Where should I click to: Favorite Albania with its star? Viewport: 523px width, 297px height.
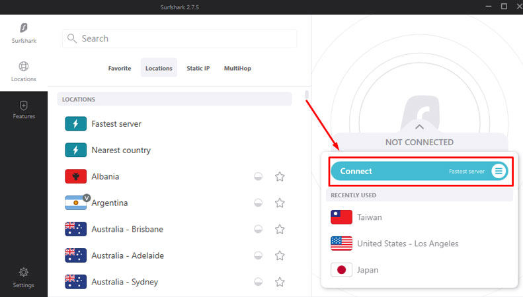(280, 177)
